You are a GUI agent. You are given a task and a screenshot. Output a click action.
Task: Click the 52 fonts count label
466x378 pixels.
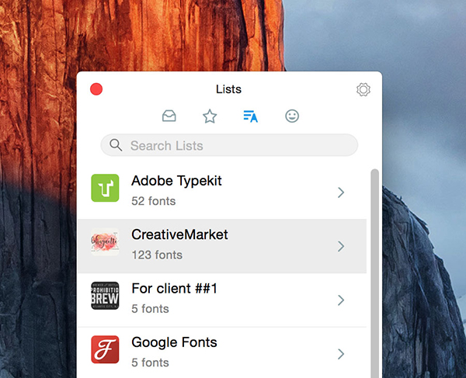click(153, 201)
